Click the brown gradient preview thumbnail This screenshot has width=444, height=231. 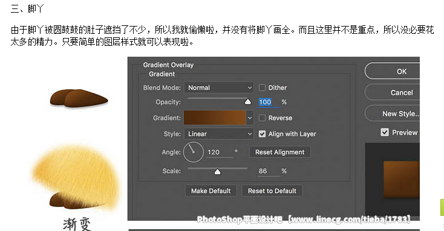point(402,179)
